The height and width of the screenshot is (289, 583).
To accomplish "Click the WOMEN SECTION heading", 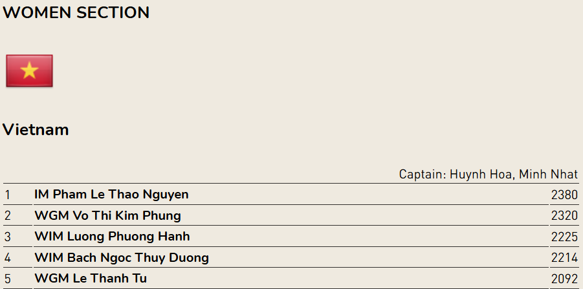I will pos(76,13).
